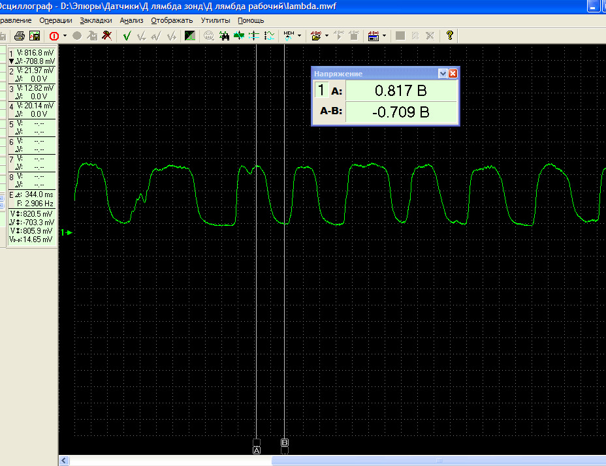Select channel 3 row showing 12.82 mV

coord(32,92)
